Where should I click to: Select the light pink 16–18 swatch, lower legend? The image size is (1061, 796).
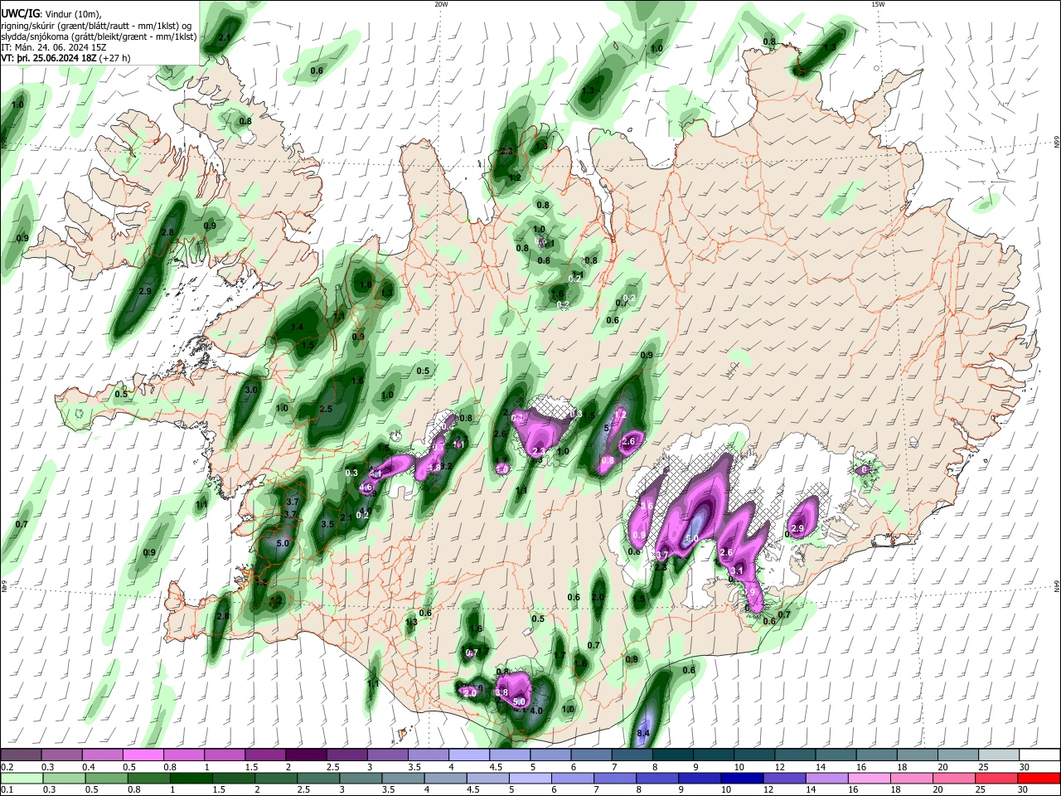coord(869,778)
